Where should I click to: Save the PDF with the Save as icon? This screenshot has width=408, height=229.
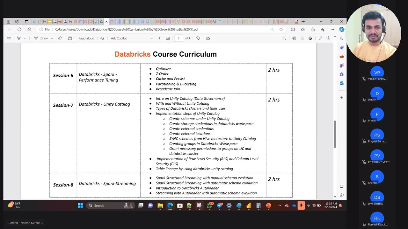[x=310, y=38]
